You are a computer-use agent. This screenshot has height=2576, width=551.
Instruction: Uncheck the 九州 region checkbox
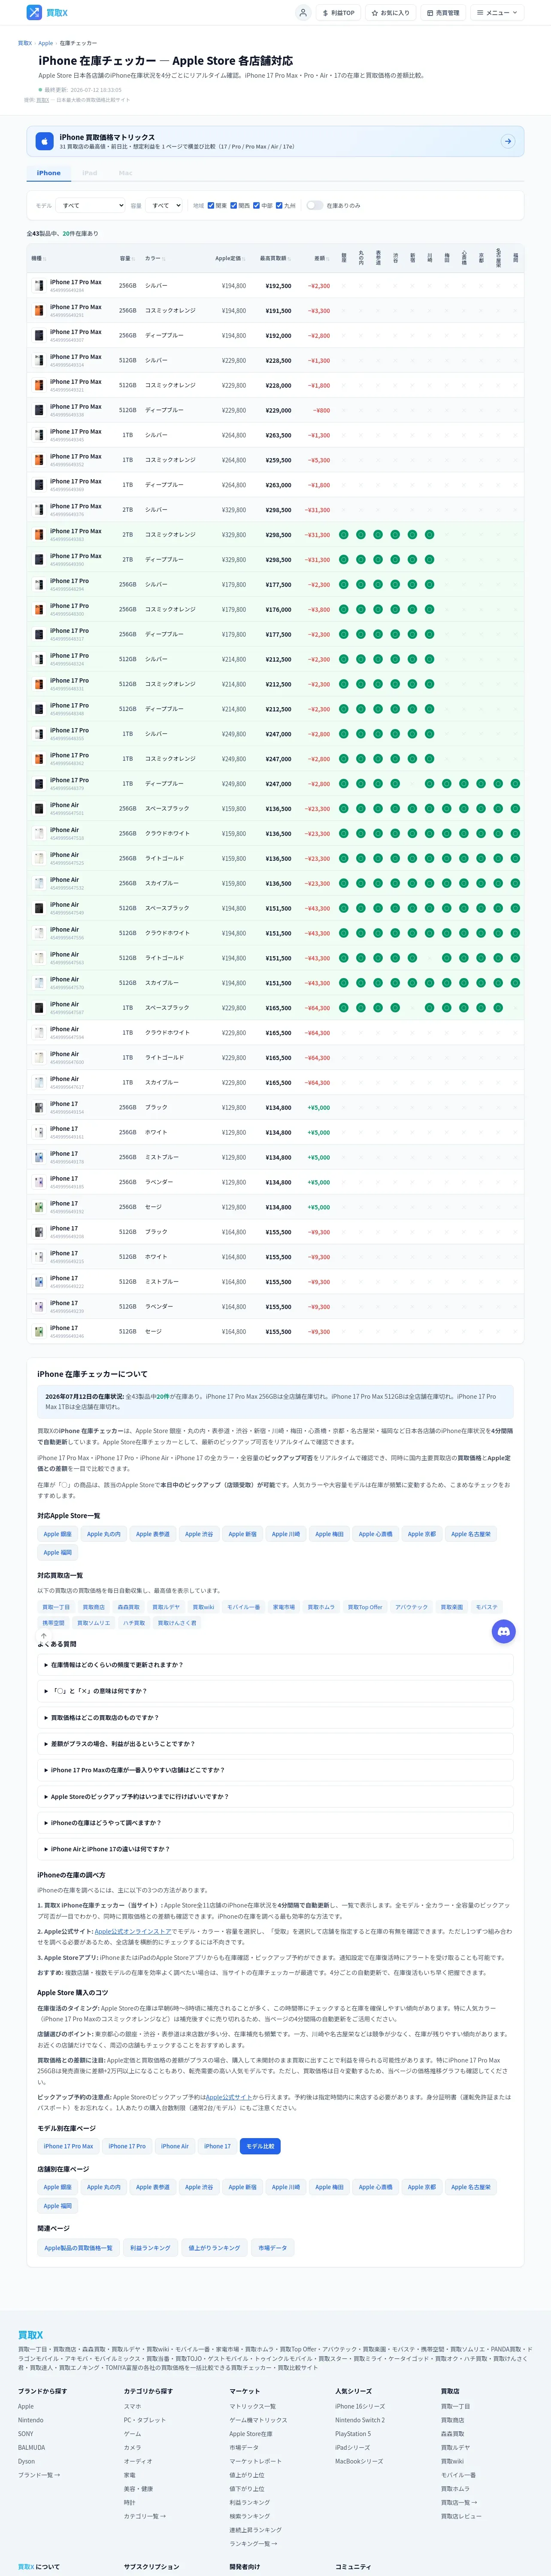click(x=279, y=205)
